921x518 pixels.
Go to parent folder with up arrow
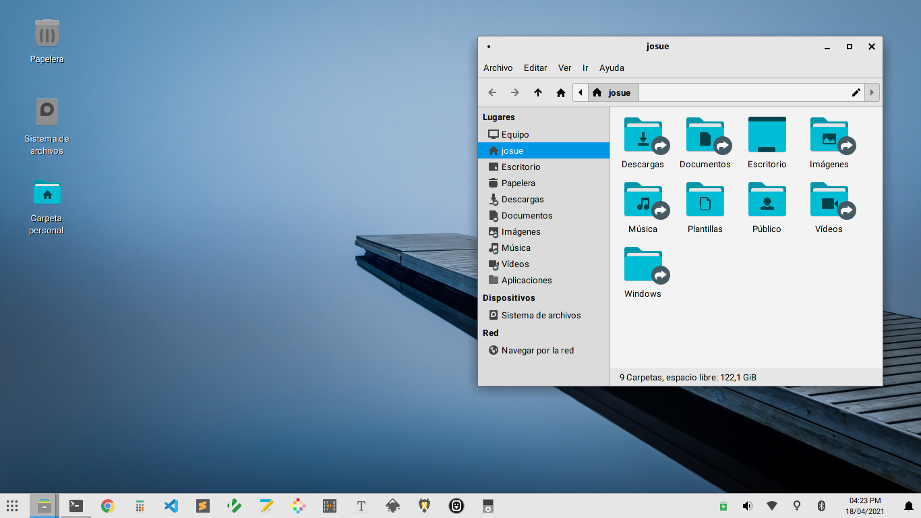pos(538,92)
